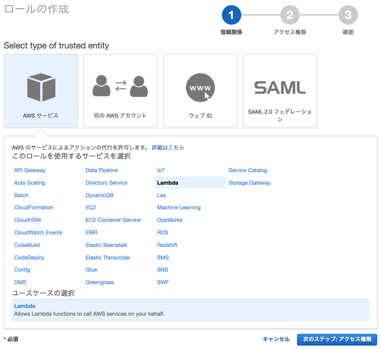Choose Elastic Beanstalk service
381x349 pixels.
click(x=106, y=245)
